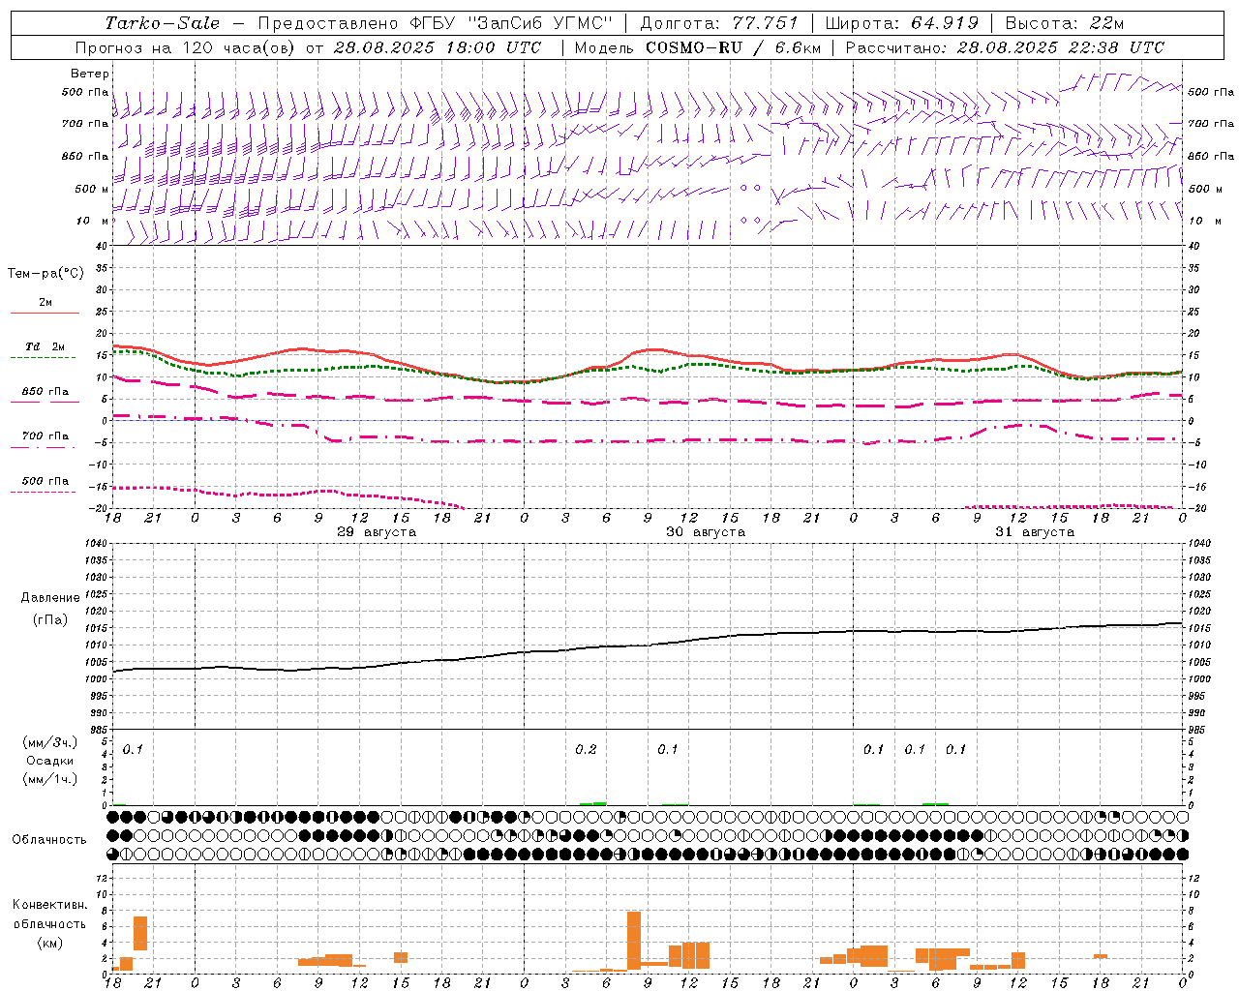The width and height of the screenshot is (1239, 991).
Task: Click the (мм/1ч.) precipitation unit label
Action: 49,779
